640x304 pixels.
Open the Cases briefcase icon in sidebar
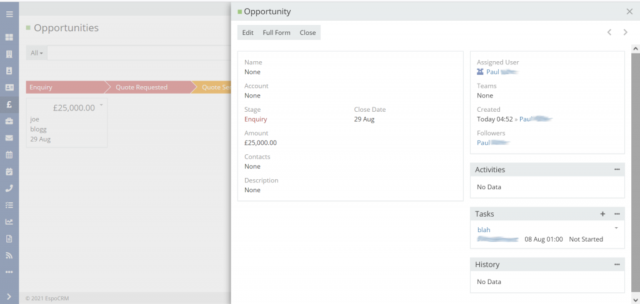pyautogui.click(x=9, y=121)
